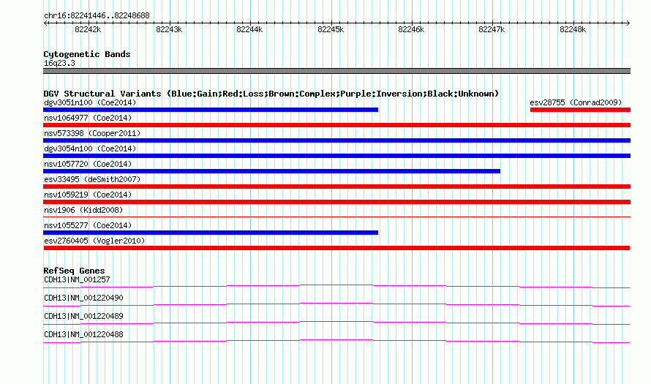Open the CDH13|NM_001220490 gene label
This screenshot has height=384, width=651.
(83, 298)
